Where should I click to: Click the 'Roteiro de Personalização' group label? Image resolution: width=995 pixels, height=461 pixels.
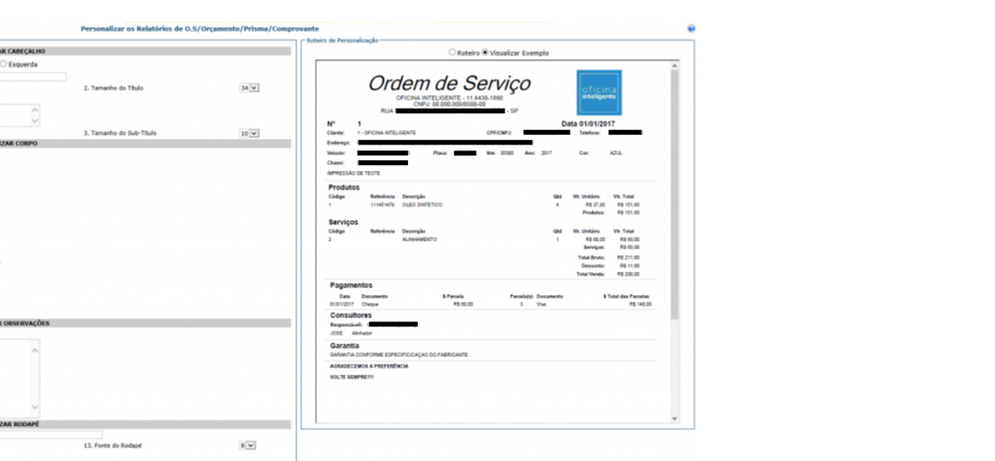(x=342, y=40)
